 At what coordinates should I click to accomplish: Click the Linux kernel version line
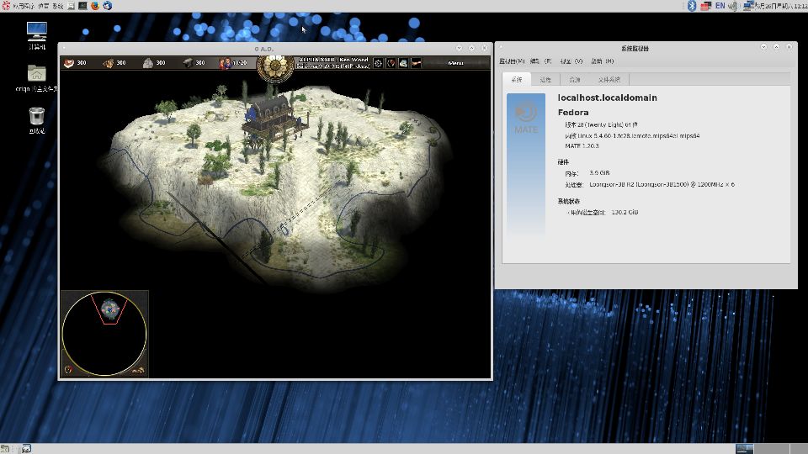[x=632, y=136]
